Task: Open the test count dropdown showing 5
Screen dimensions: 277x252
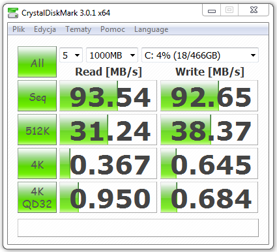Action: click(71, 55)
